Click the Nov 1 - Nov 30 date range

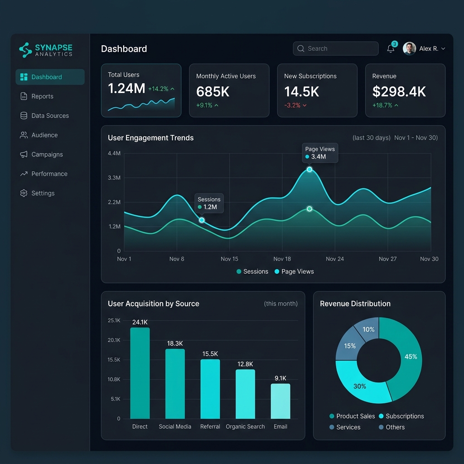click(416, 138)
